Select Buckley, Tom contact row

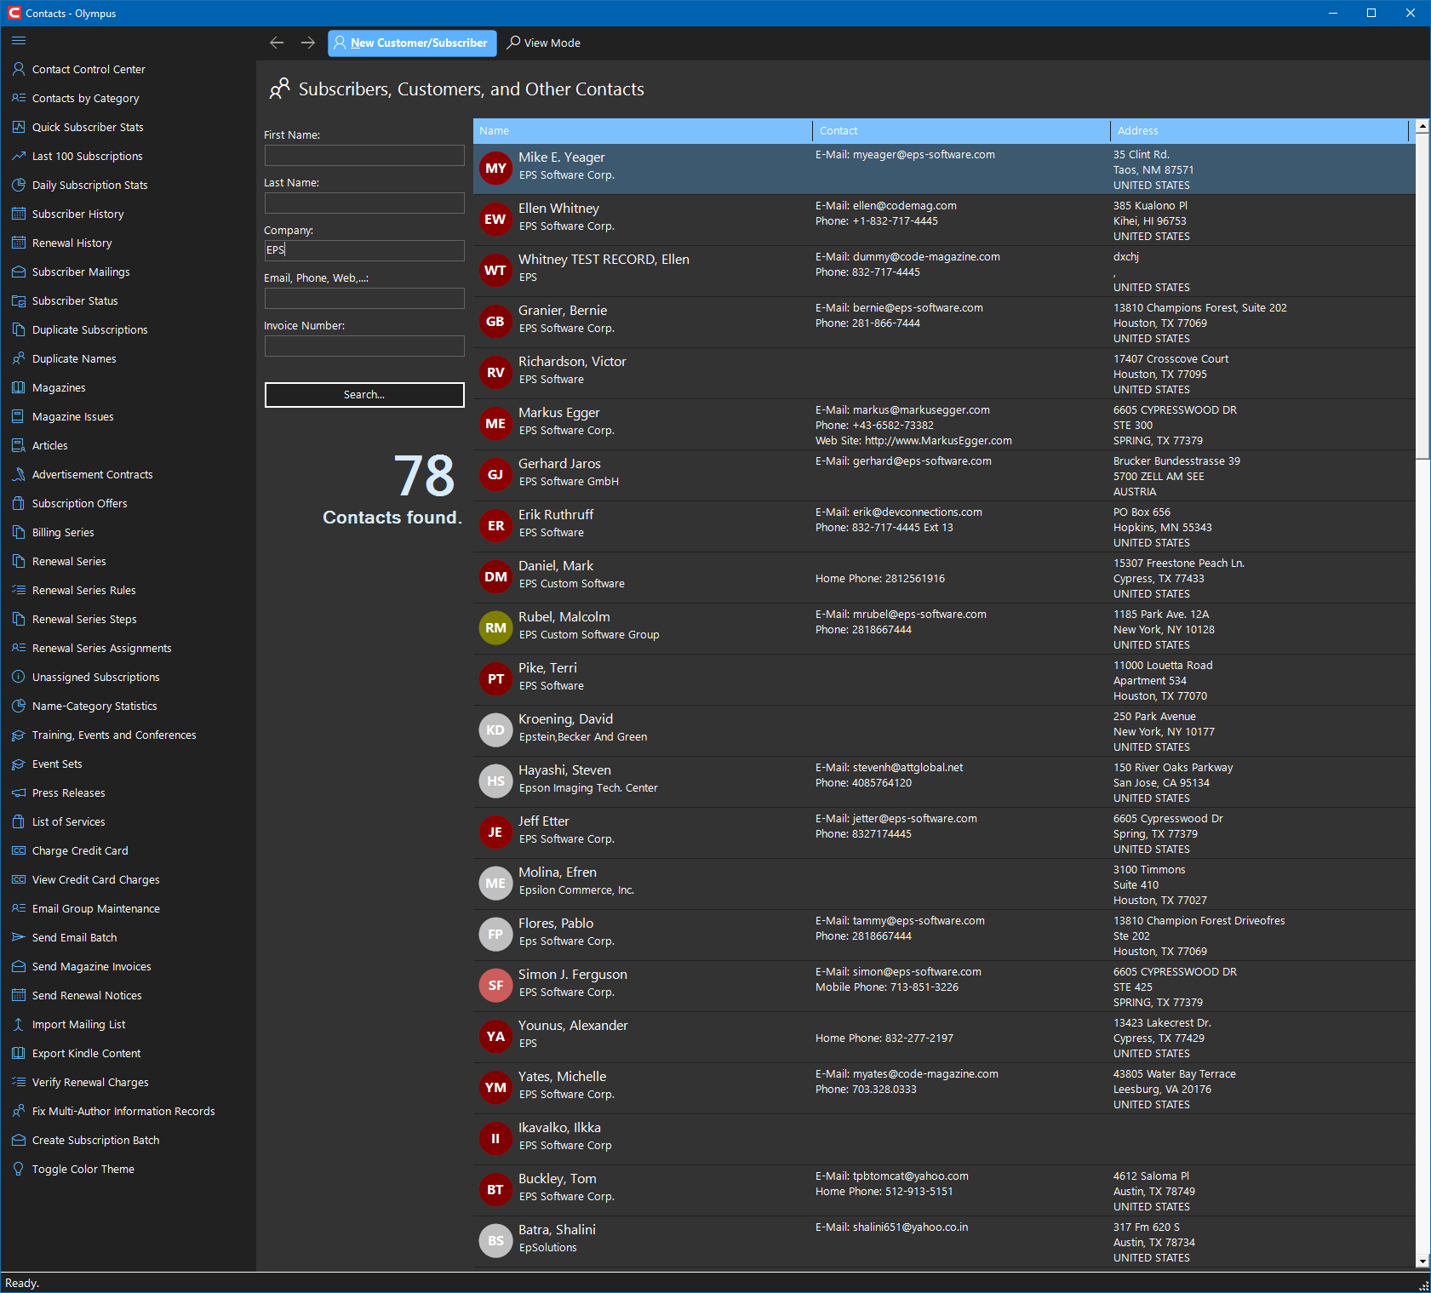pyautogui.click(x=944, y=1191)
